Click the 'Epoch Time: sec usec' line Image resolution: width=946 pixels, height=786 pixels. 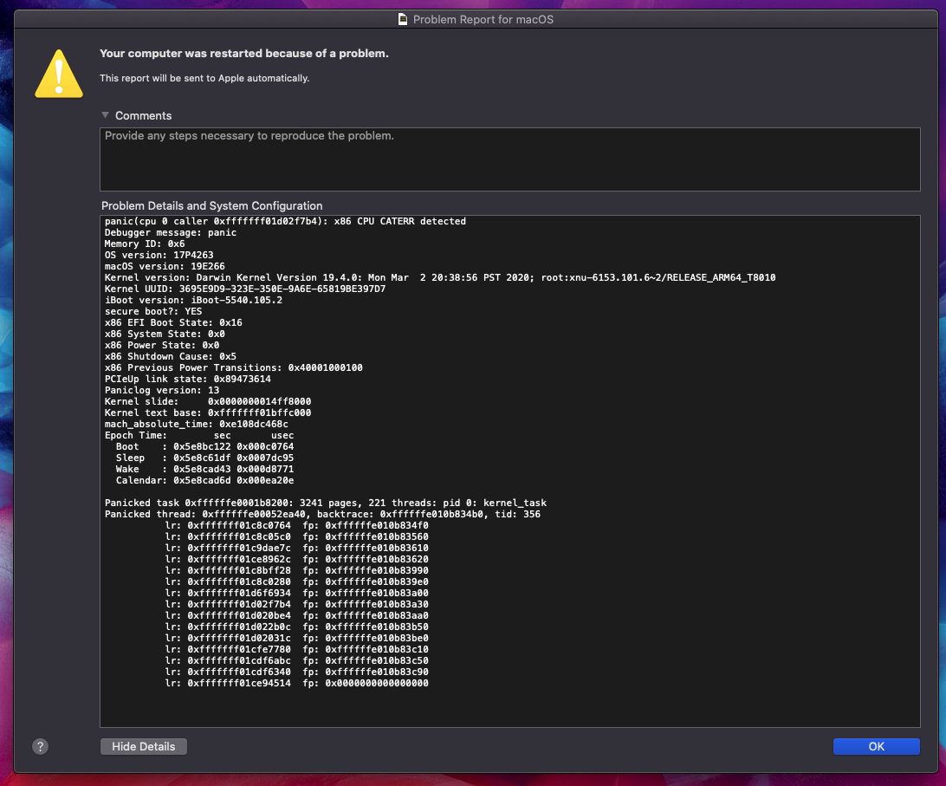pyautogui.click(x=199, y=435)
